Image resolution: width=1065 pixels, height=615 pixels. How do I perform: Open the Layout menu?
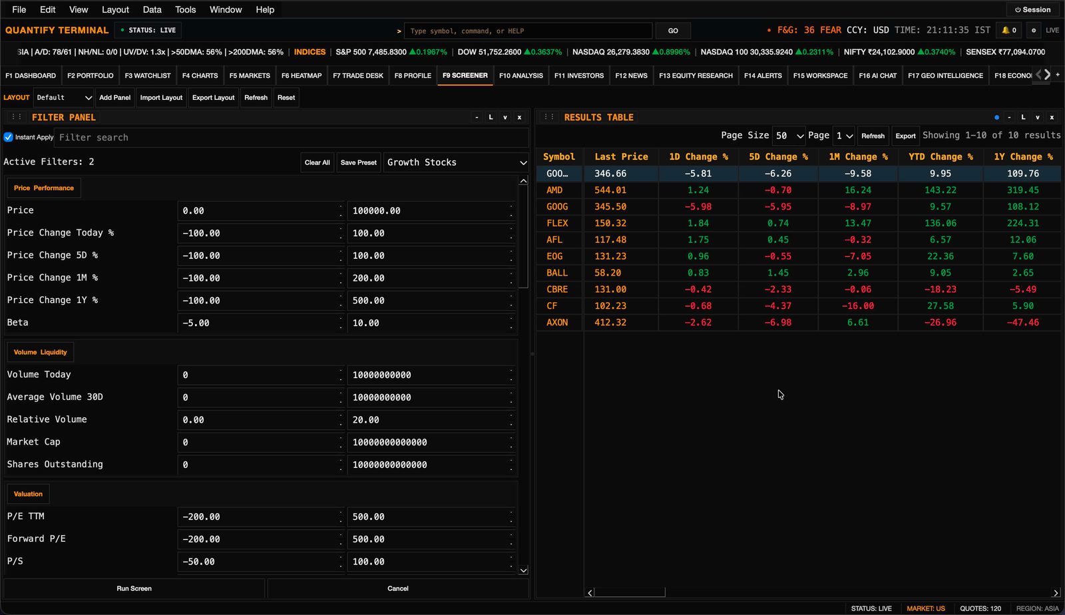tap(115, 9)
